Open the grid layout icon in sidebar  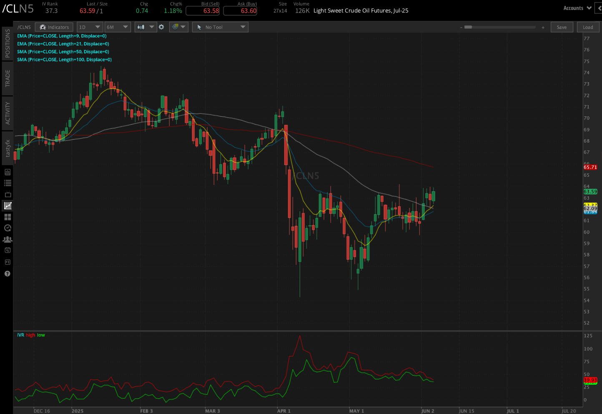coord(7,217)
